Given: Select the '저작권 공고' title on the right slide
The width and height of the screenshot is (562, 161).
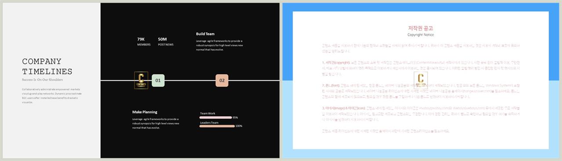Looking at the screenshot, I should coord(421,28).
